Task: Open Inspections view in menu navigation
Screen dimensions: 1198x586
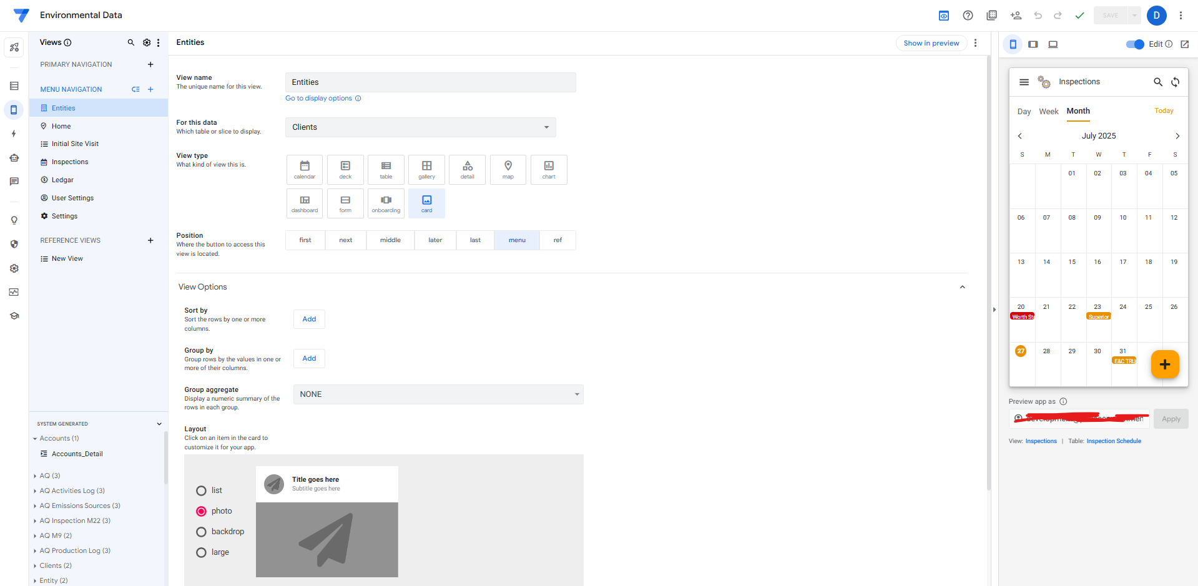Action: (70, 162)
